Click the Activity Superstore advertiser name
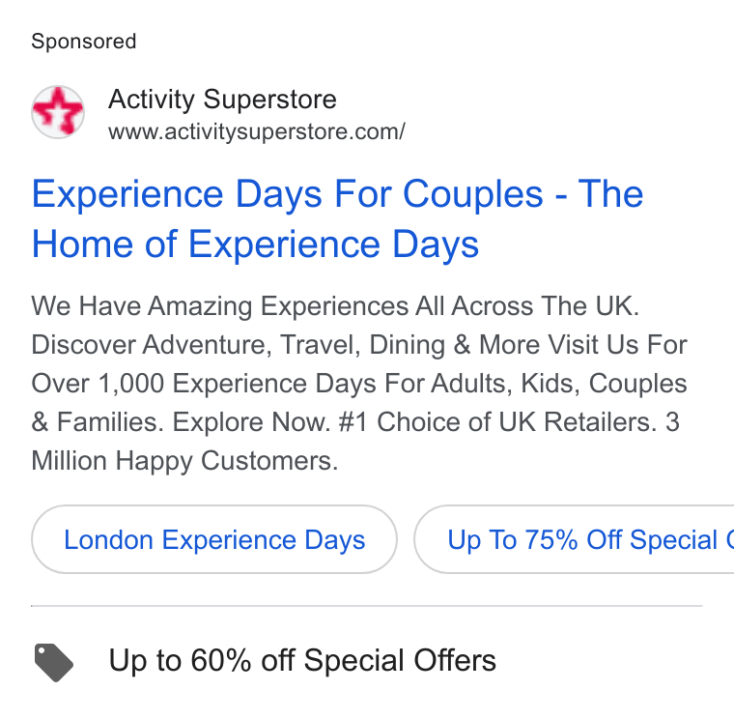The width and height of the screenshot is (734, 719). [222, 100]
